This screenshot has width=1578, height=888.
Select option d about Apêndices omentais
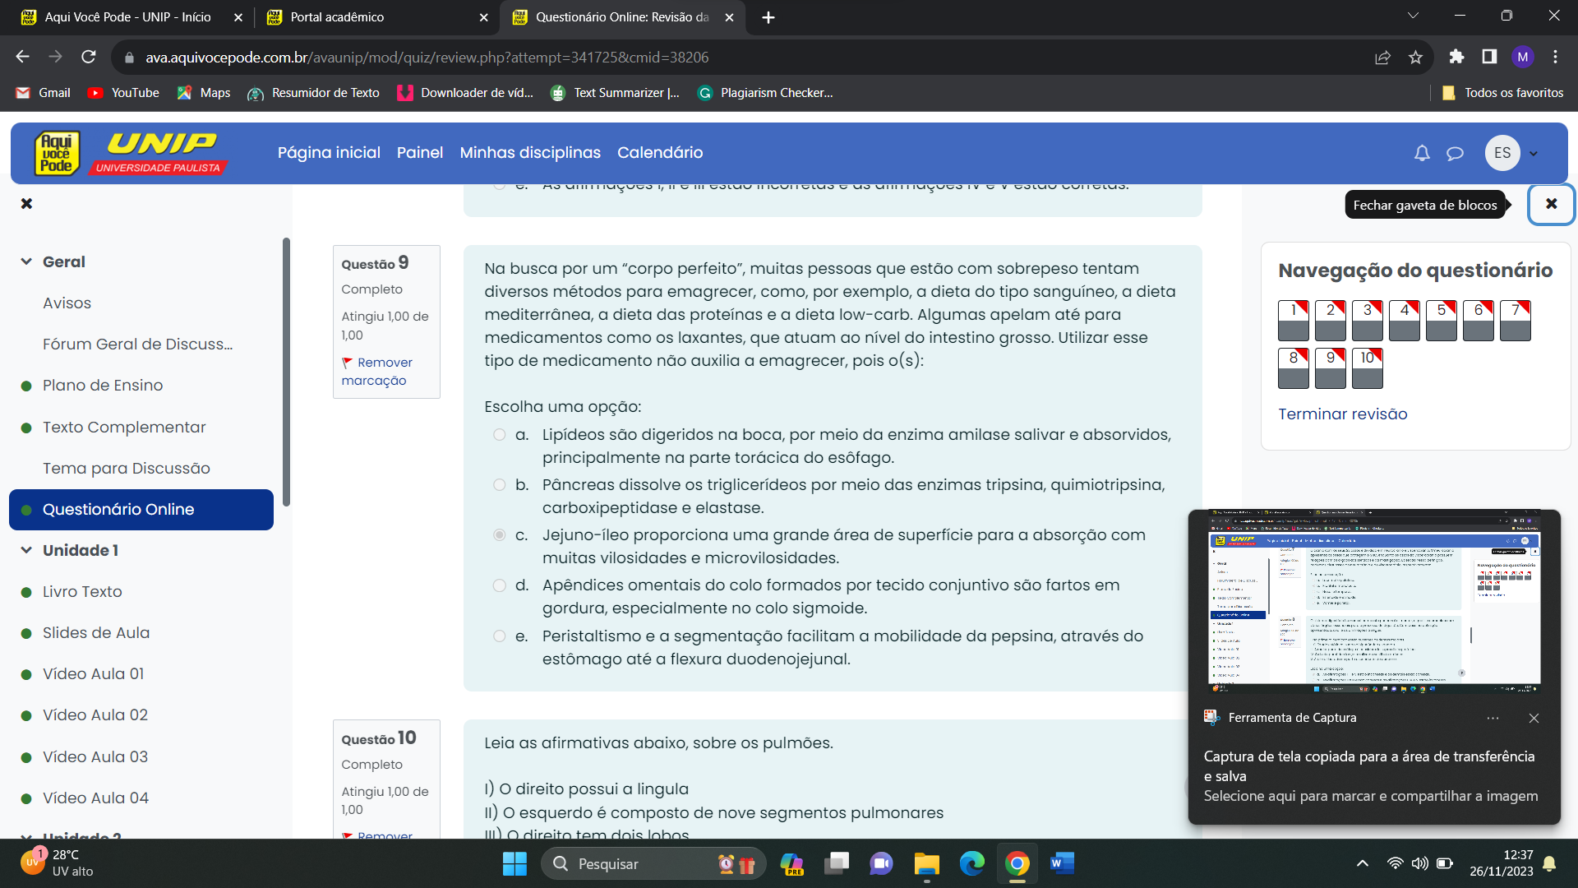499,585
